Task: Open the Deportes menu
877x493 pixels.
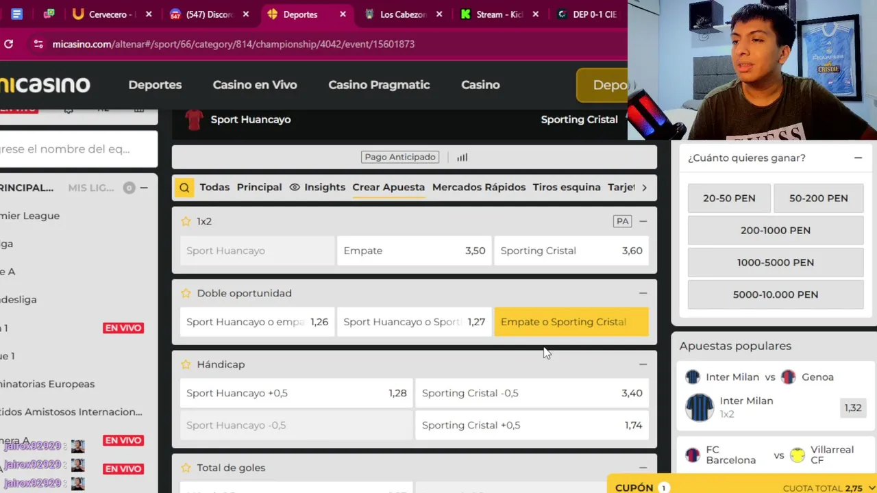Action: pos(155,85)
